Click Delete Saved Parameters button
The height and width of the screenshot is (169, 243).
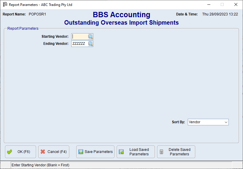click(x=176, y=152)
